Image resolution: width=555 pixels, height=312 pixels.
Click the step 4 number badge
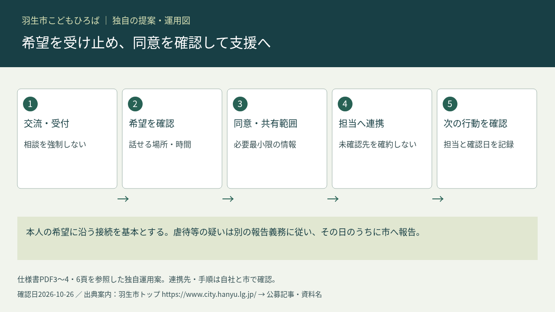pyautogui.click(x=345, y=104)
